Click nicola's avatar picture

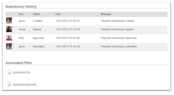point(9,29)
